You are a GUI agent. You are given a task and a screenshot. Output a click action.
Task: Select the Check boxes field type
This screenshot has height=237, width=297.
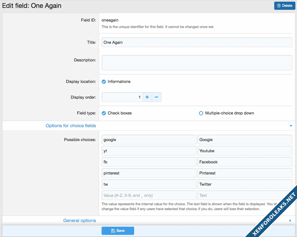104,113
